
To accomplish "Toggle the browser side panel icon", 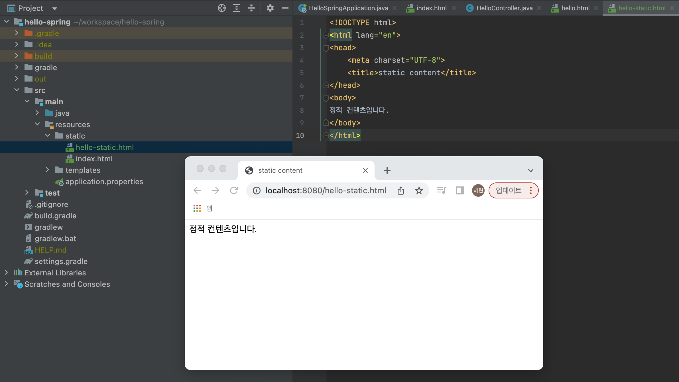I will click(x=460, y=190).
